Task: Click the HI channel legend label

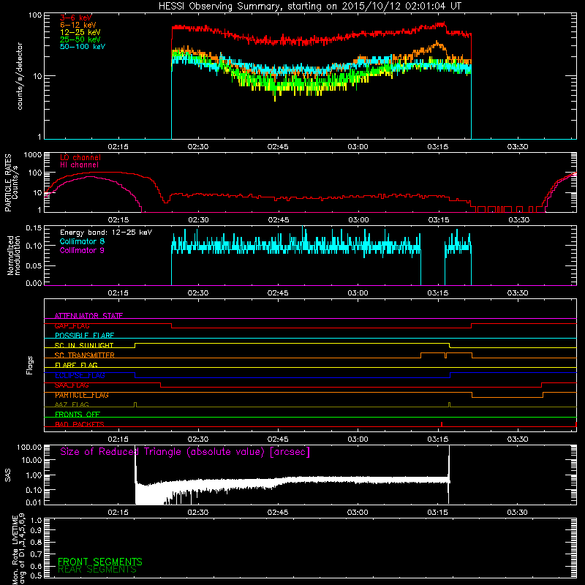Action: coord(80,165)
